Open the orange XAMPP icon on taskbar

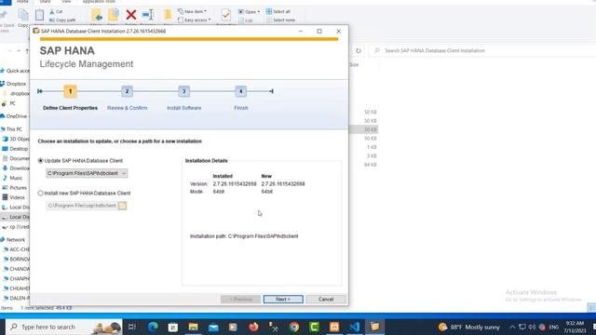pos(334,327)
